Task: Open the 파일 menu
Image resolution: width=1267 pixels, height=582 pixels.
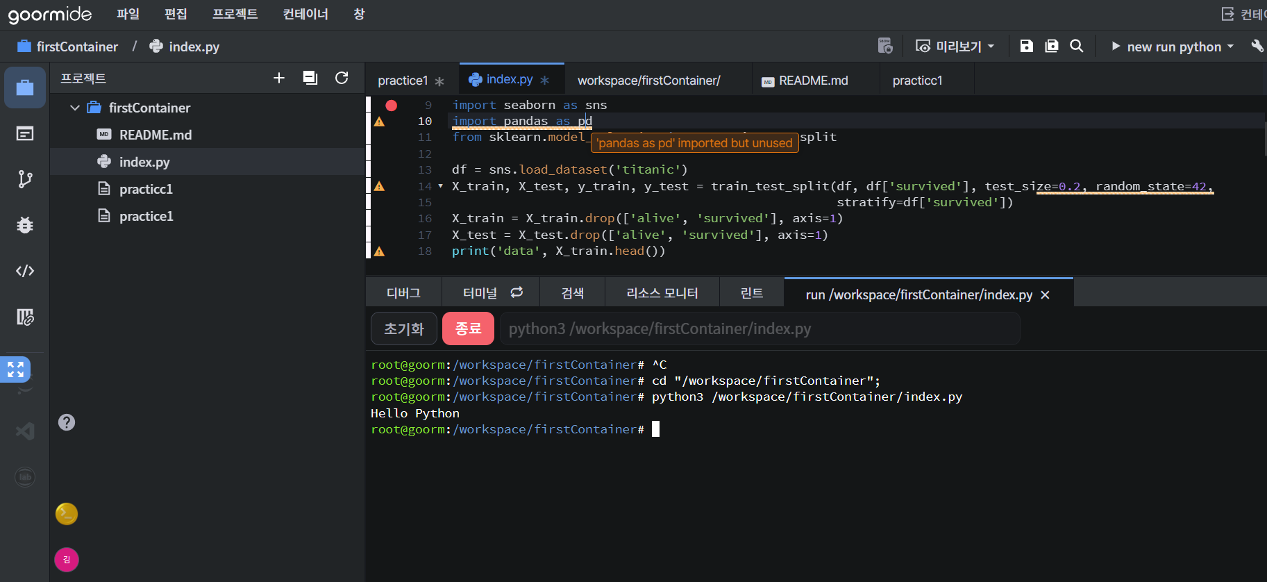Action: click(128, 14)
